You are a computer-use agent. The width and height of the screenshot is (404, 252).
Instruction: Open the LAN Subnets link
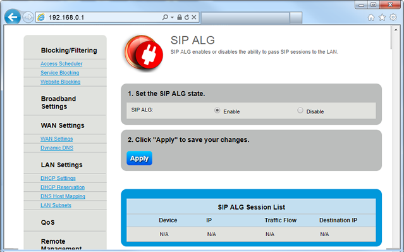[56, 205]
